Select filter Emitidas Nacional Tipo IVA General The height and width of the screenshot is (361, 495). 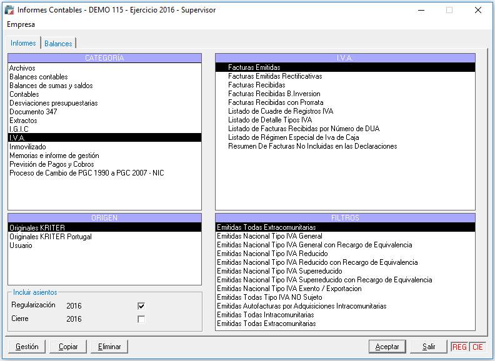click(346, 236)
